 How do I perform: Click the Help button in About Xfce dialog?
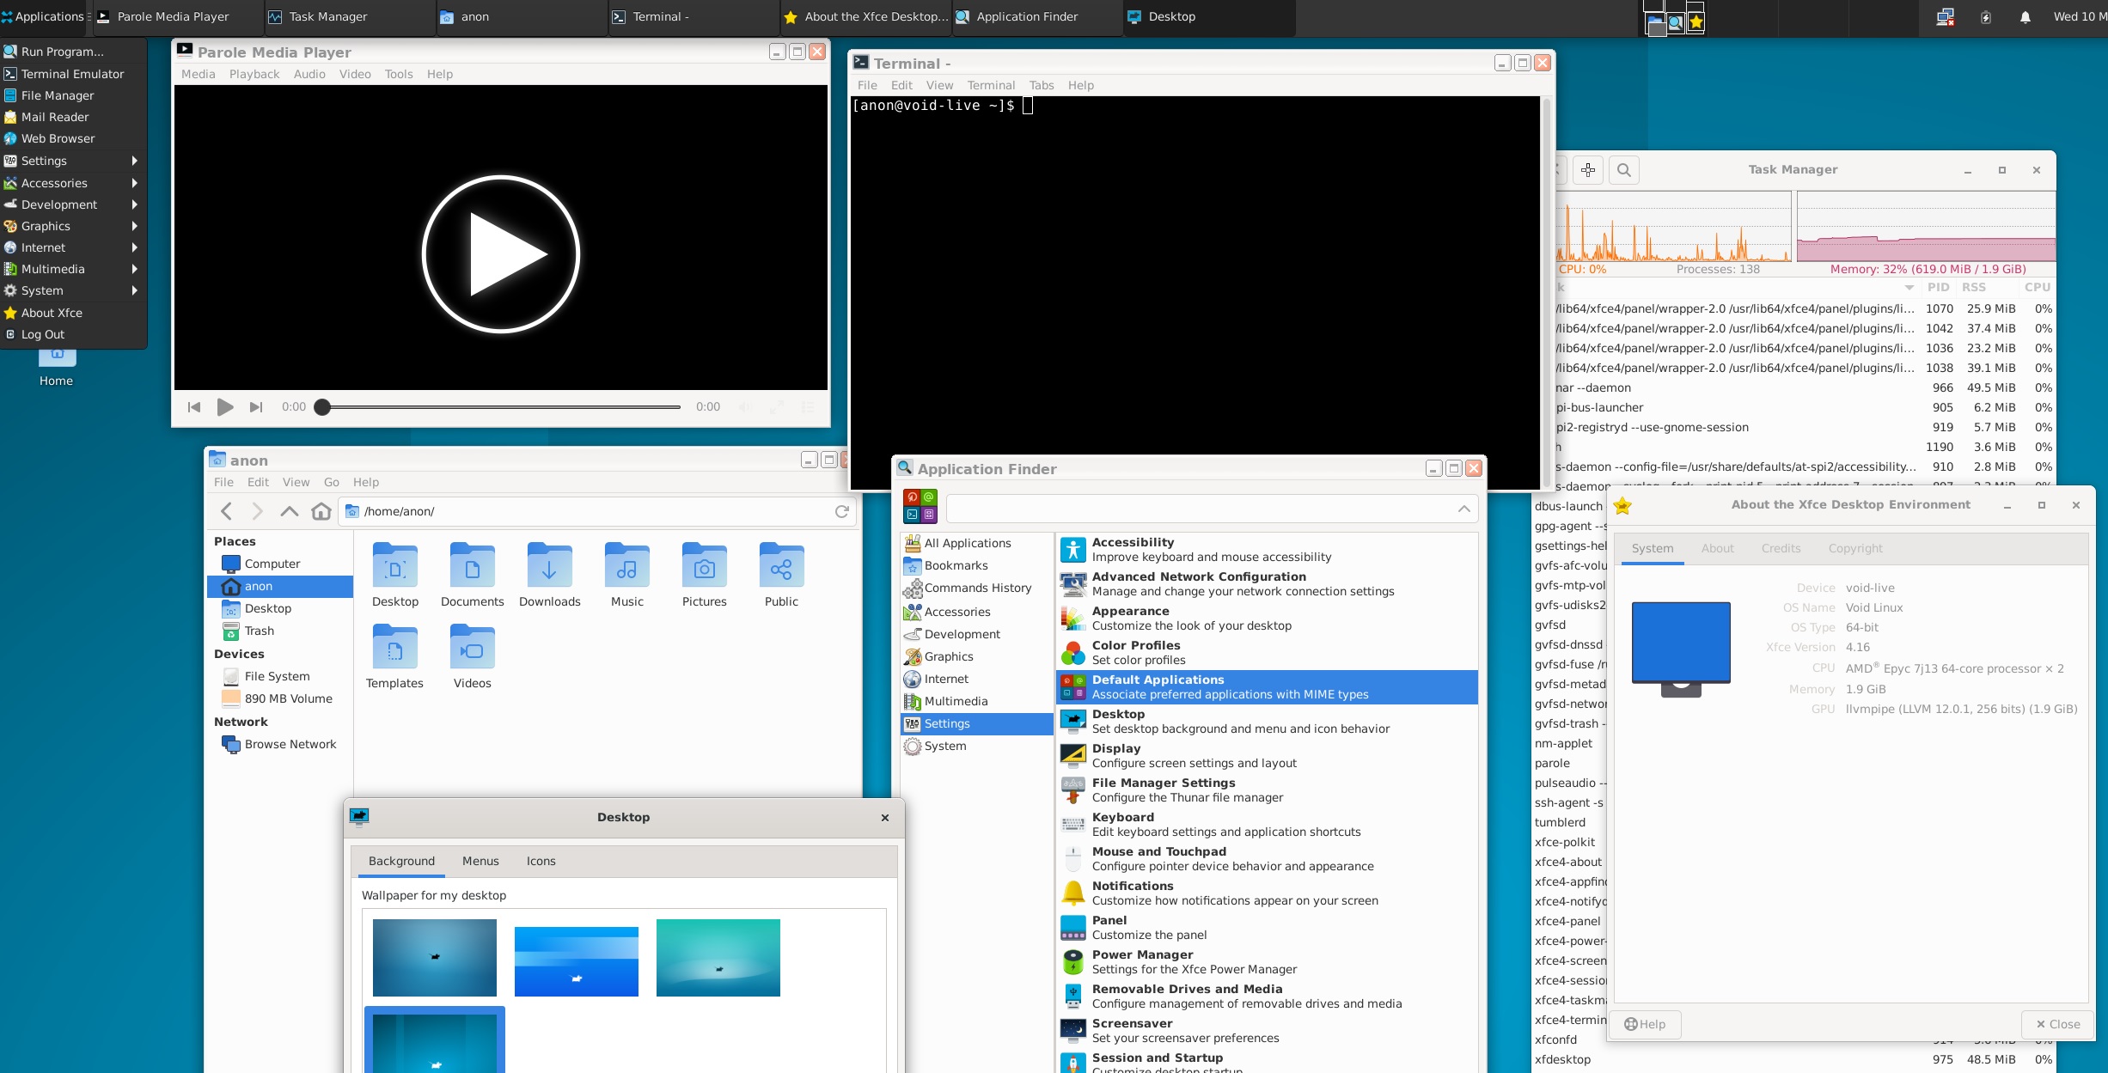(1645, 1024)
